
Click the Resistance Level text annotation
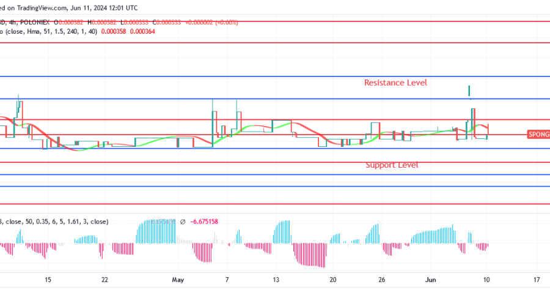point(395,83)
